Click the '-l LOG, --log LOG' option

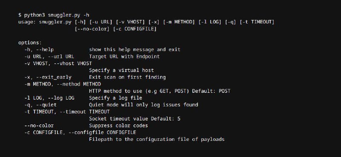tap(49, 98)
